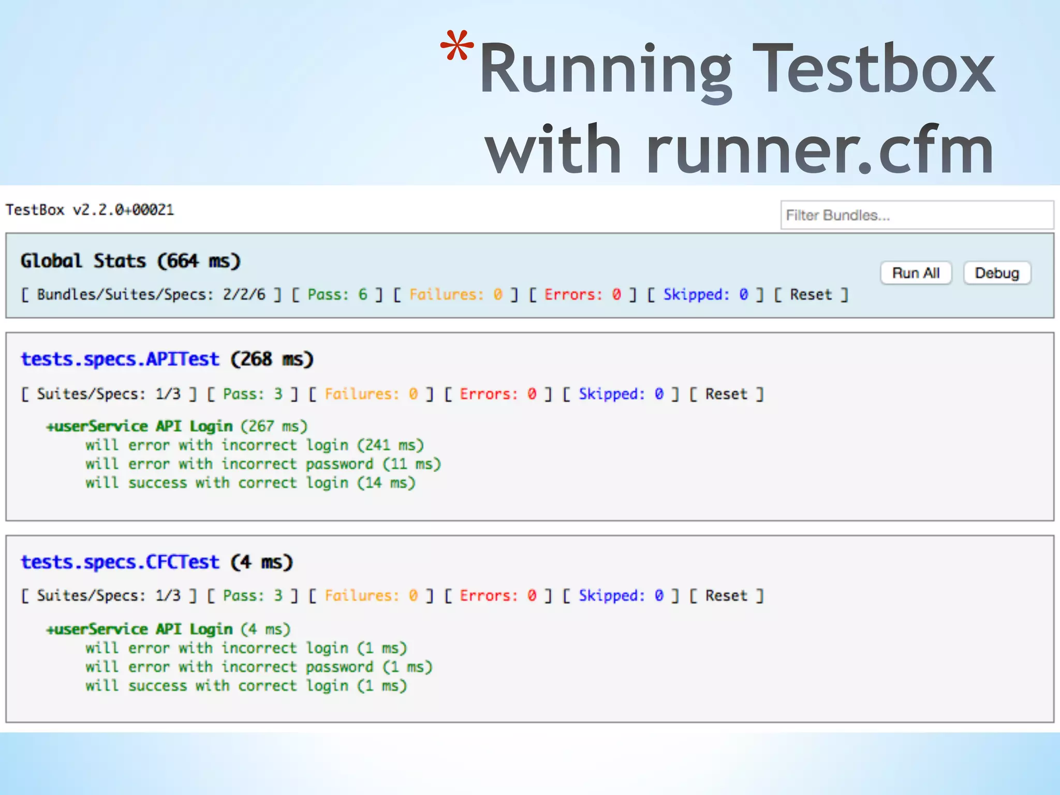The width and height of the screenshot is (1060, 795).
Task: Click Errors: 0 in CFCTest bundle
Action: click(498, 596)
